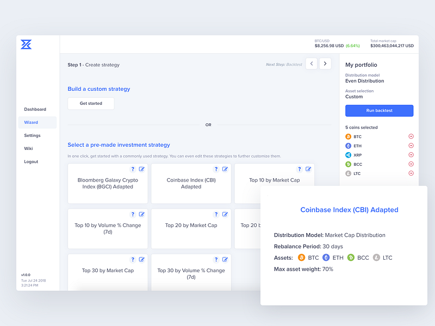Edit the Coinbase Index (CBI) Adapted strategy
The image size is (435, 326).
(225, 169)
